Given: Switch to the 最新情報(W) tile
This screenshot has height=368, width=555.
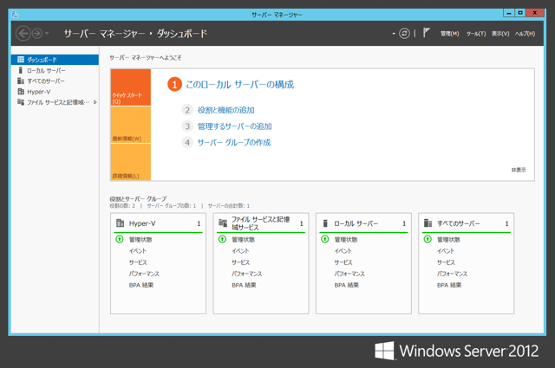Looking at the screenshot, I should (x=131, y=125).
